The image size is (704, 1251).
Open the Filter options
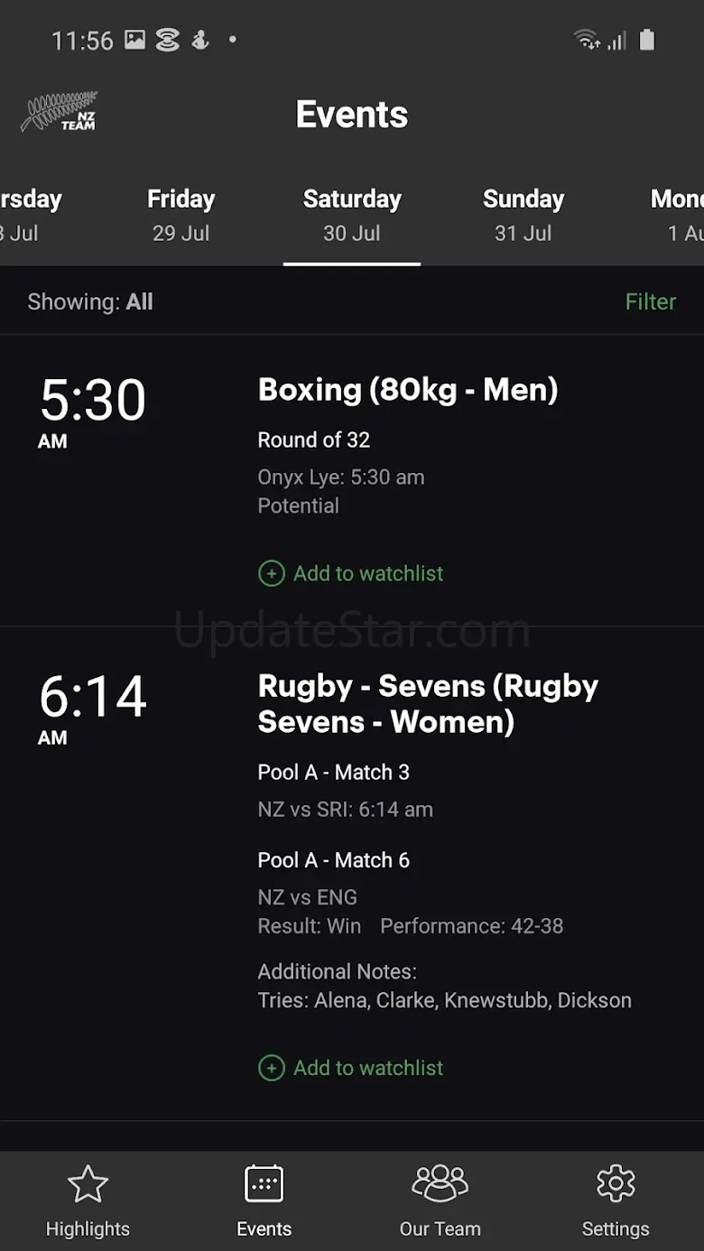point(650,301)
